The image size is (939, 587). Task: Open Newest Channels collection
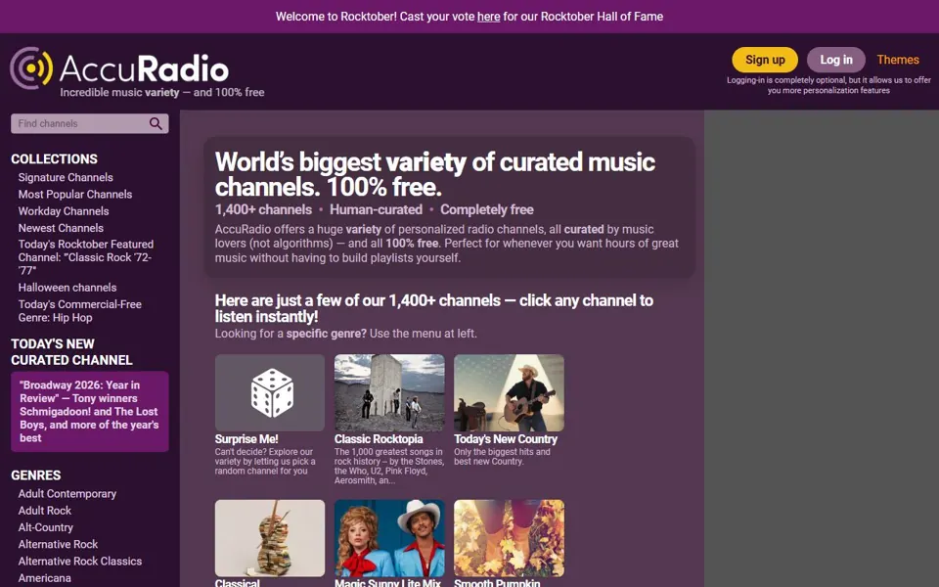[x=61, y=228]
